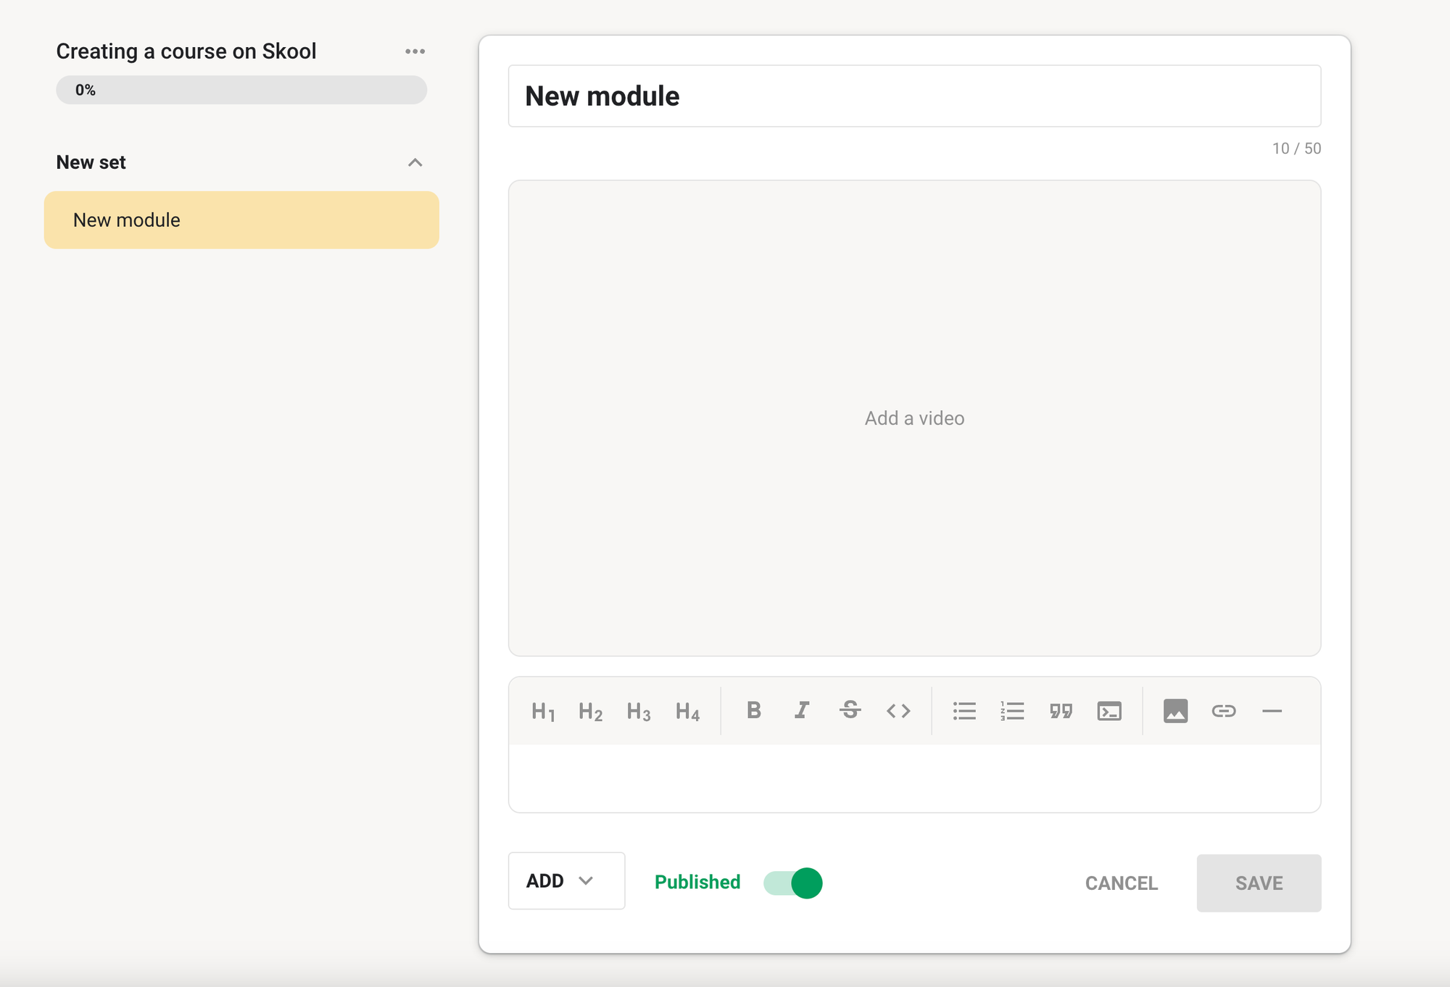This screenshot has width=1450, height=987.
Task: Toggle bold text formatting
Action: click(754, 710)
